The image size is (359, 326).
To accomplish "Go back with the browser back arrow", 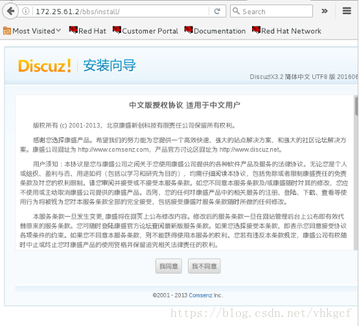I will pyautogui.click(x=10, y=11).
